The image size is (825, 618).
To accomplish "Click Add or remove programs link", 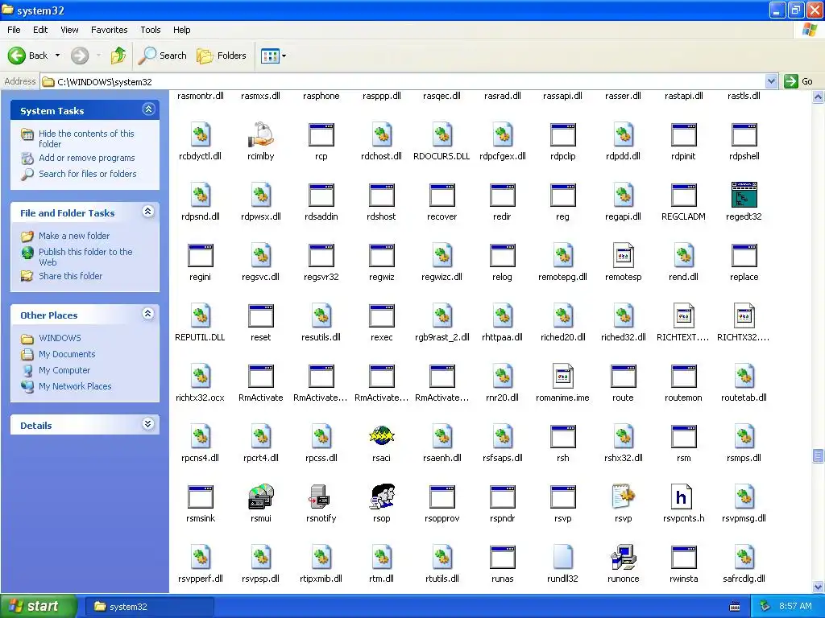I will (x=87, y=158).
